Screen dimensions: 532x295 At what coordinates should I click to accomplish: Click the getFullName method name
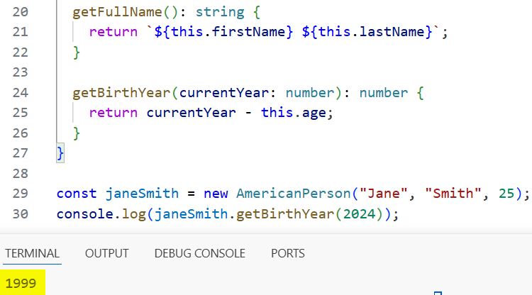point(117,12)
